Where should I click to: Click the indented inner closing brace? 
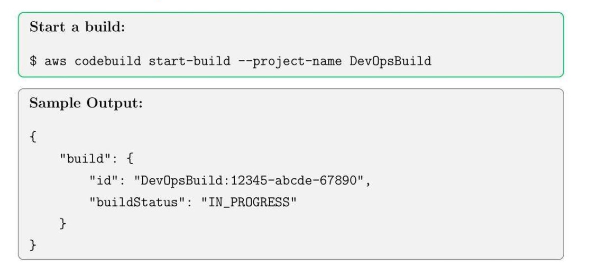62,224
